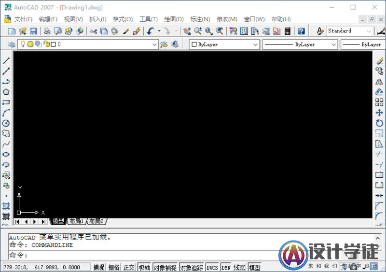Select the Extend tool

pyautogui.click(x=379, y=165)
